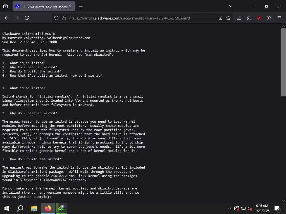
Task: Go back one page
Action: coord(7,18)
